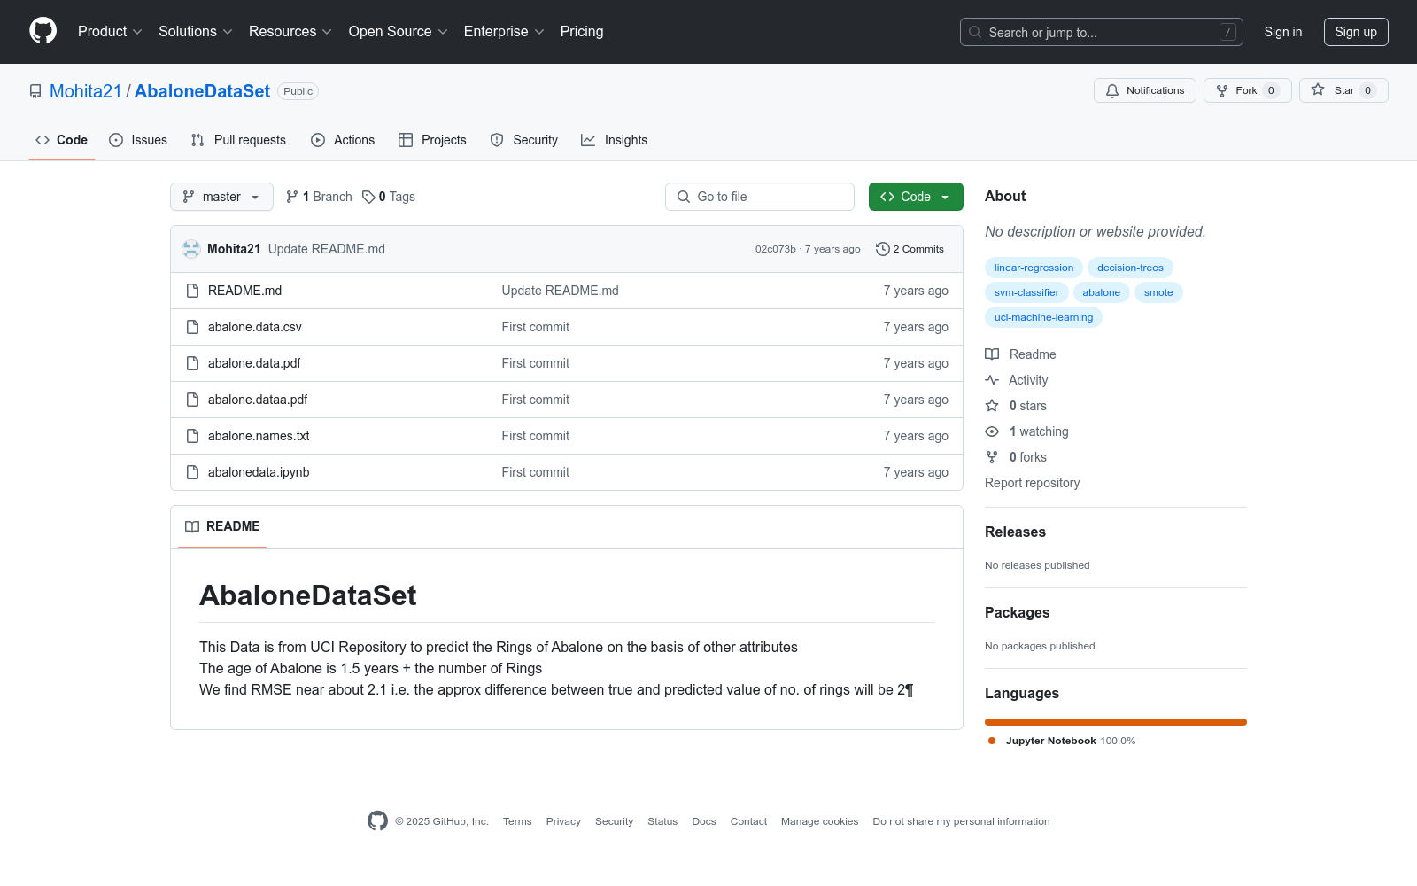Open the smote topic tag
1417x886 pixels.
click(x=1158, y=292)
